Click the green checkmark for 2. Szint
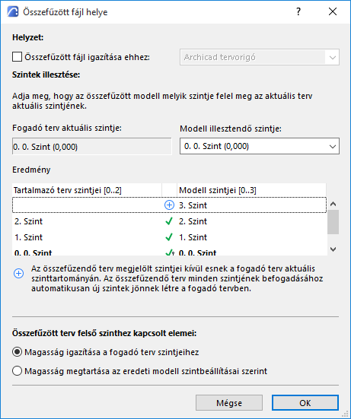This screenshot has width=351, height=419. coord(169,221)
